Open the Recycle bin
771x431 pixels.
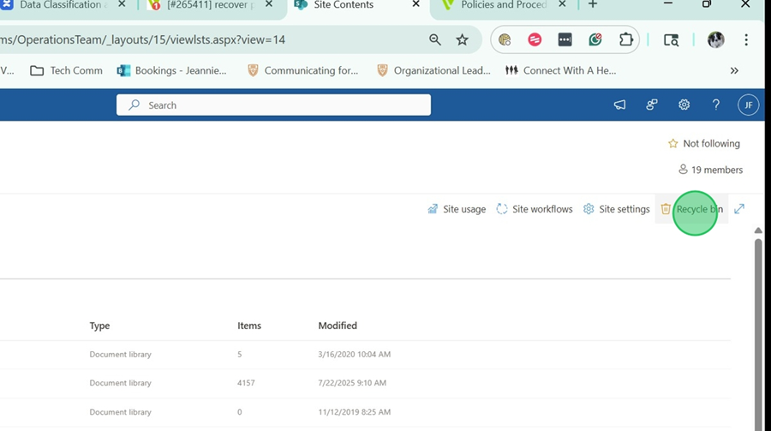[x=691, y=209]
